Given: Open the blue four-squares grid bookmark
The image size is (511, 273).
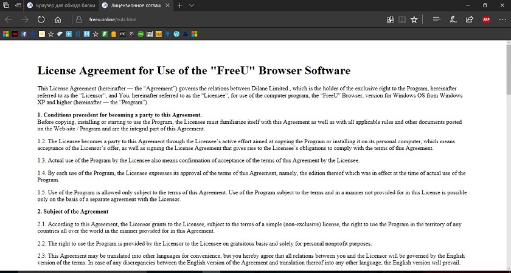Looking at the screenshot, I should (x=69, y=34).
